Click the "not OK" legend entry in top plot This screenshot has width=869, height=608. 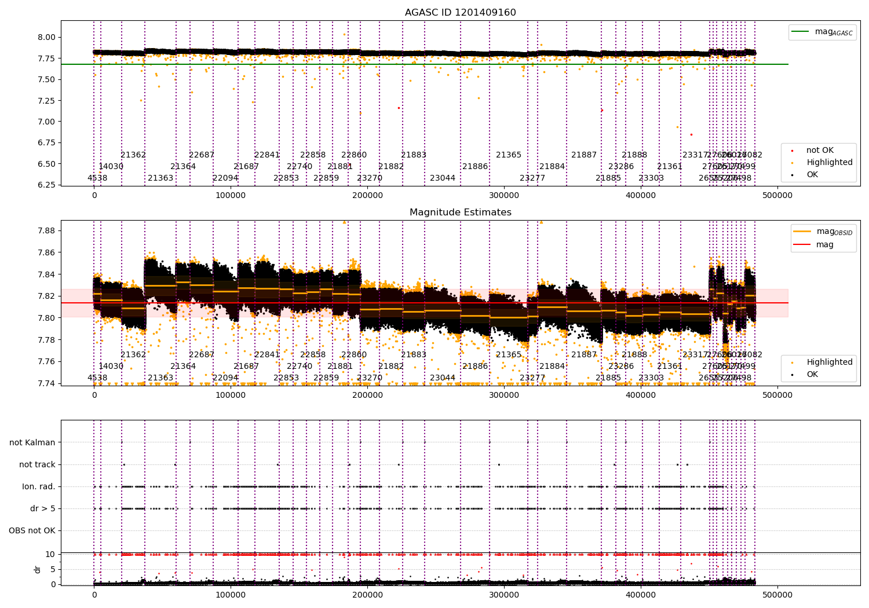(814, 151)
